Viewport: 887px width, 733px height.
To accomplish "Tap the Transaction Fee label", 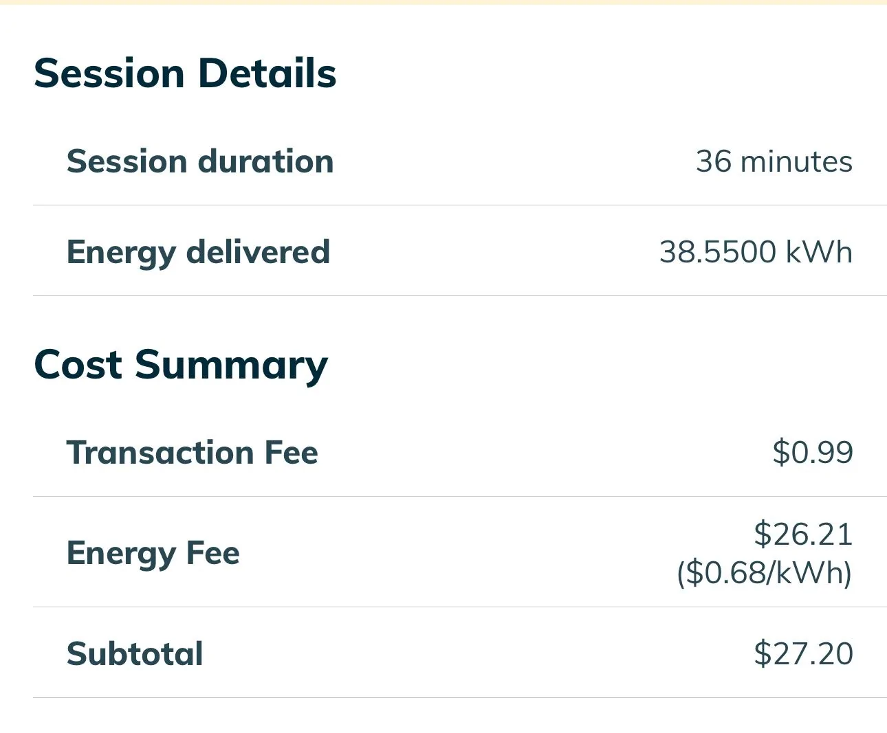I will tap(192, 453).
